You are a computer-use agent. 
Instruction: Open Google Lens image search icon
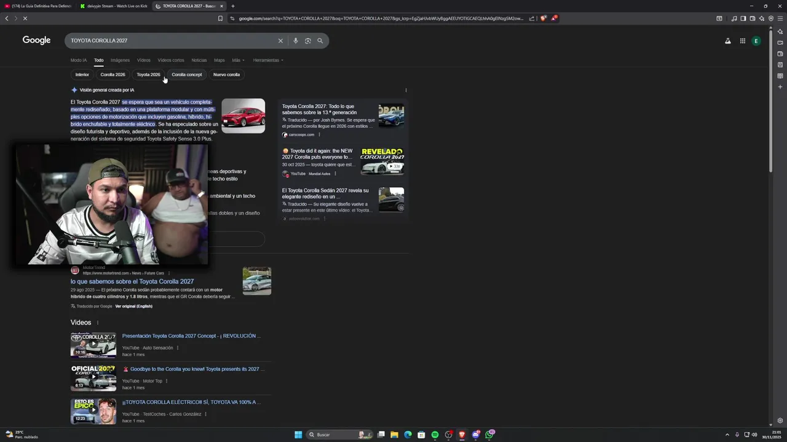308,41
